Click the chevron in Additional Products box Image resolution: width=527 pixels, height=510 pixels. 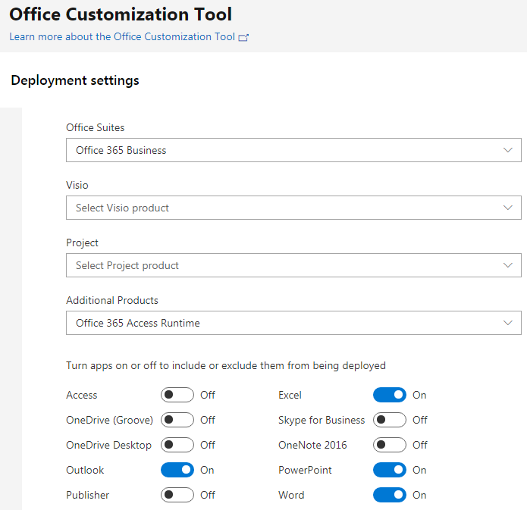pyautogui.click(x=508, y=323)
